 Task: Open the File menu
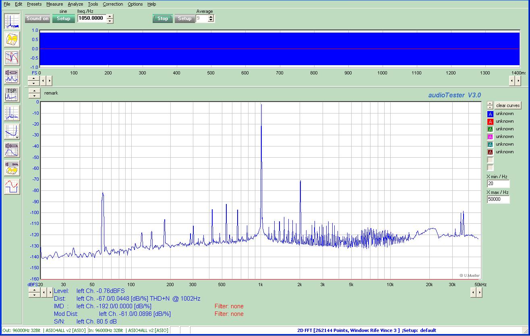[x=7, y=4]
